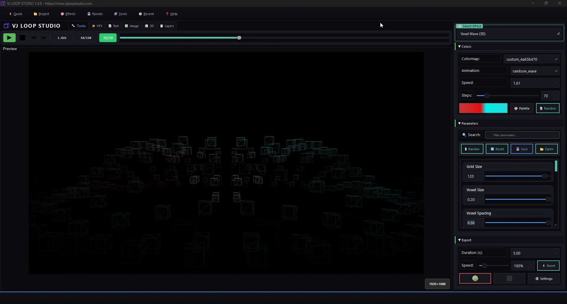Image resolution: width=567 pixels, height=304 pixels.
Task: Open export Settings gear button
Action: tap(544, 279)
